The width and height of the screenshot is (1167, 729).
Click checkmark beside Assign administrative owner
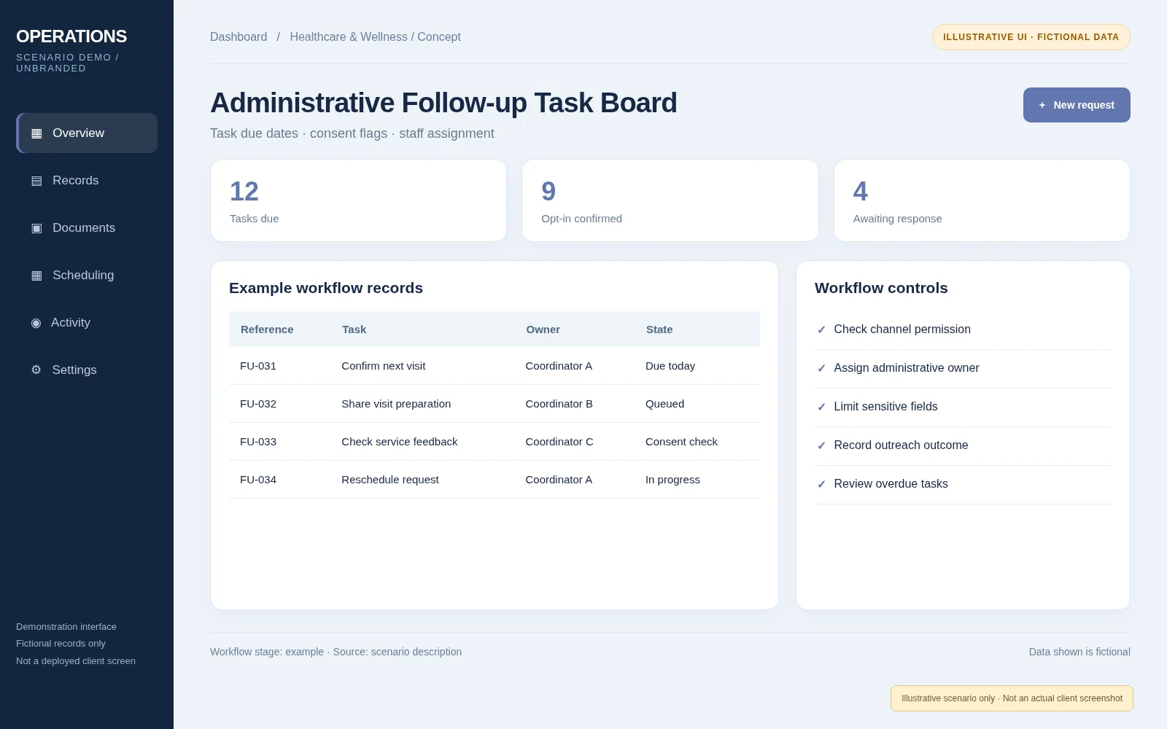tap(821, 368)
